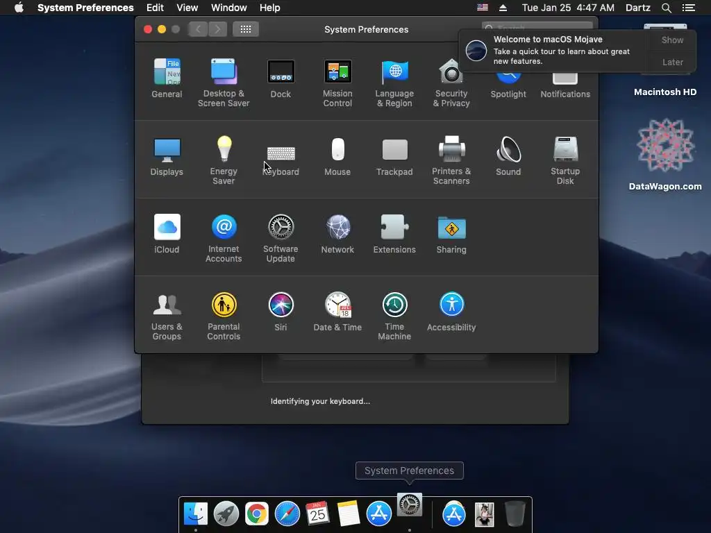The width and height of the screenshot is (711, 533).
Task: Open Software Update pane
Action: (281, 238)
